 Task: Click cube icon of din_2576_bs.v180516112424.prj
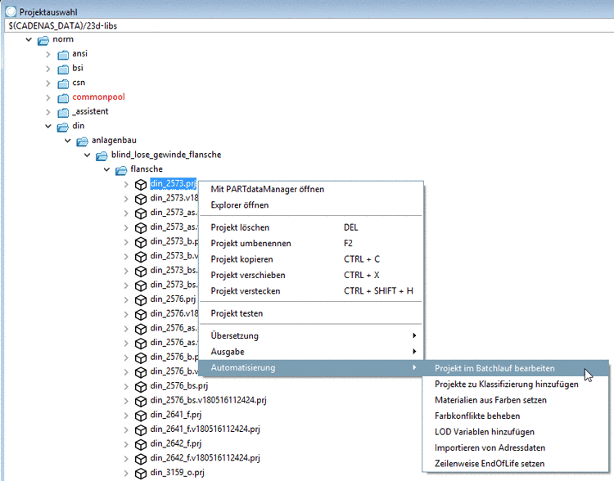coord(141,401)
